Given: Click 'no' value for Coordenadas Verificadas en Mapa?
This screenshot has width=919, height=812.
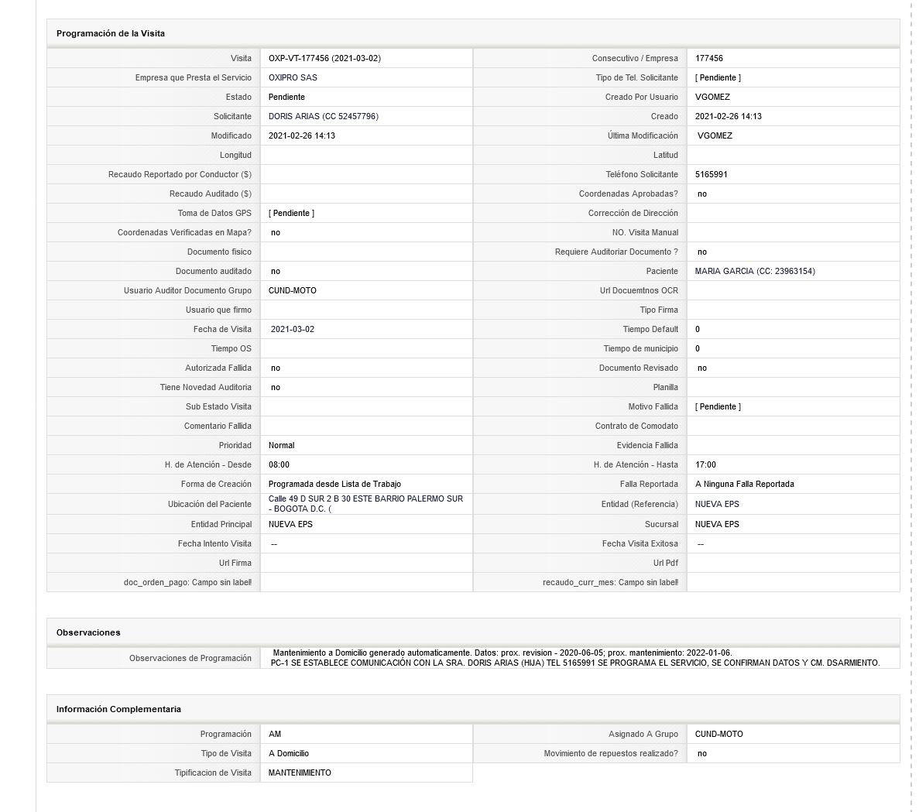Looking at the screenshot, I should 276,232.
